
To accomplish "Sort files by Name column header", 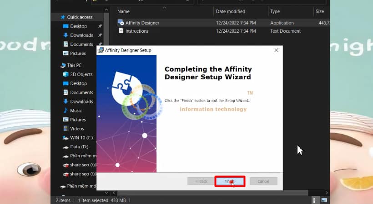I will (x=124, y=11).
